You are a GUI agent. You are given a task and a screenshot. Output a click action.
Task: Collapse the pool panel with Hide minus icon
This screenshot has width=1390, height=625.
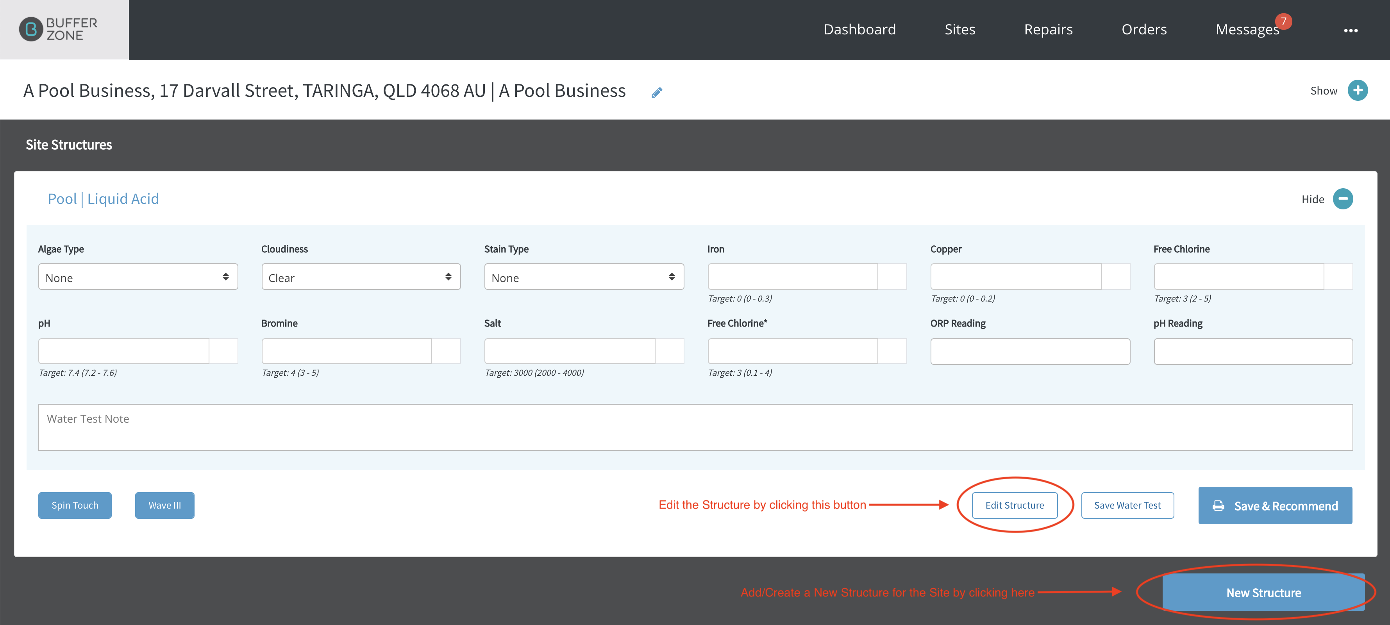1342,198
